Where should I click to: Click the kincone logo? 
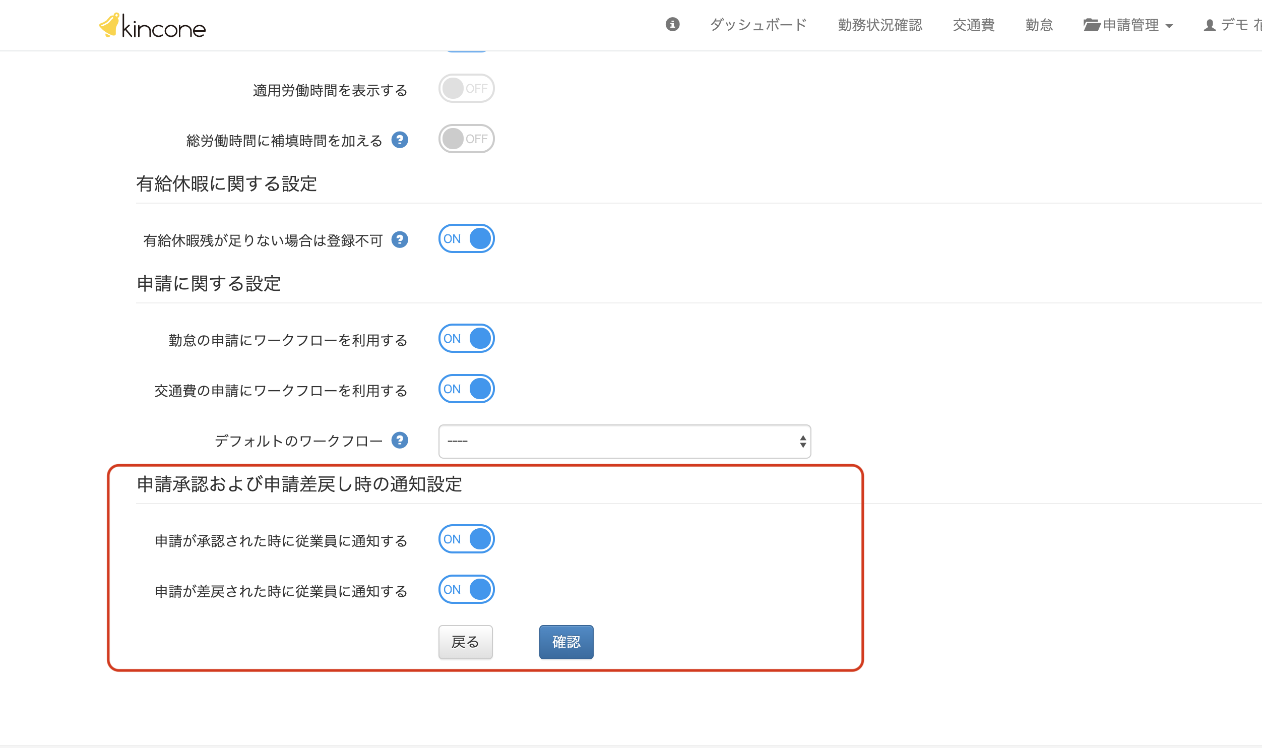point(153,26)
